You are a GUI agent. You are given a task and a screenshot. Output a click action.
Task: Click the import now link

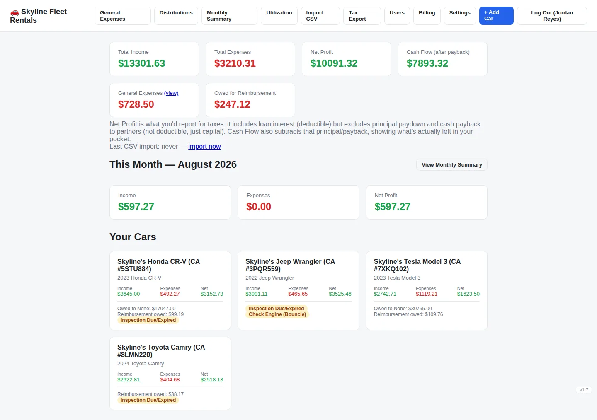[x=204, y=147]
